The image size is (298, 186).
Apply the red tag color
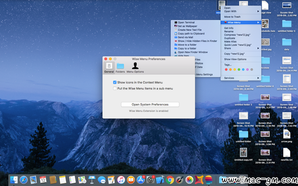click(226, 69)
